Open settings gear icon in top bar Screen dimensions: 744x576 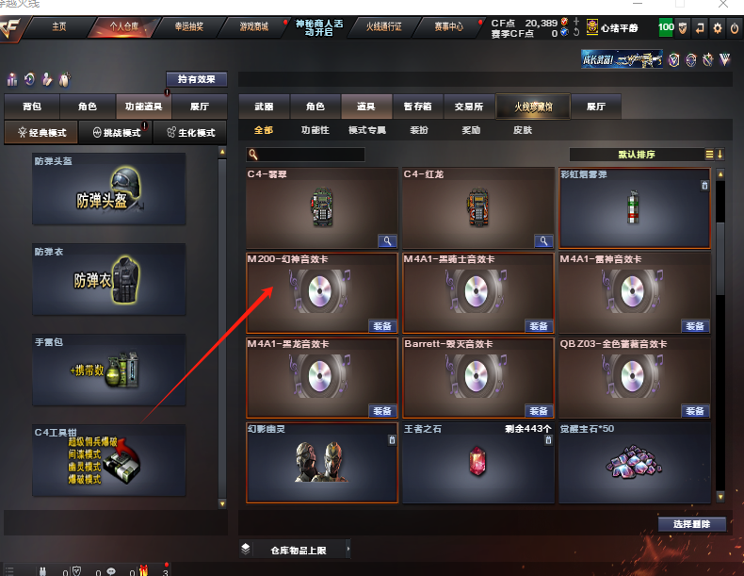click(717, 28)
